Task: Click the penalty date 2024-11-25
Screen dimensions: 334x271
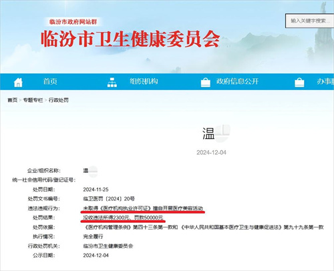Action: [96, 190]
